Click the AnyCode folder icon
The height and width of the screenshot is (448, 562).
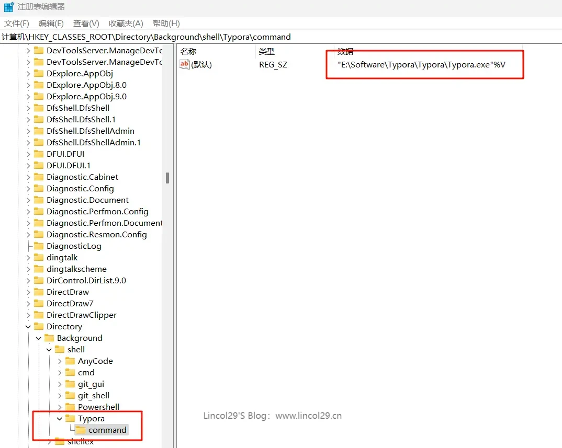[x=70, y=361]
